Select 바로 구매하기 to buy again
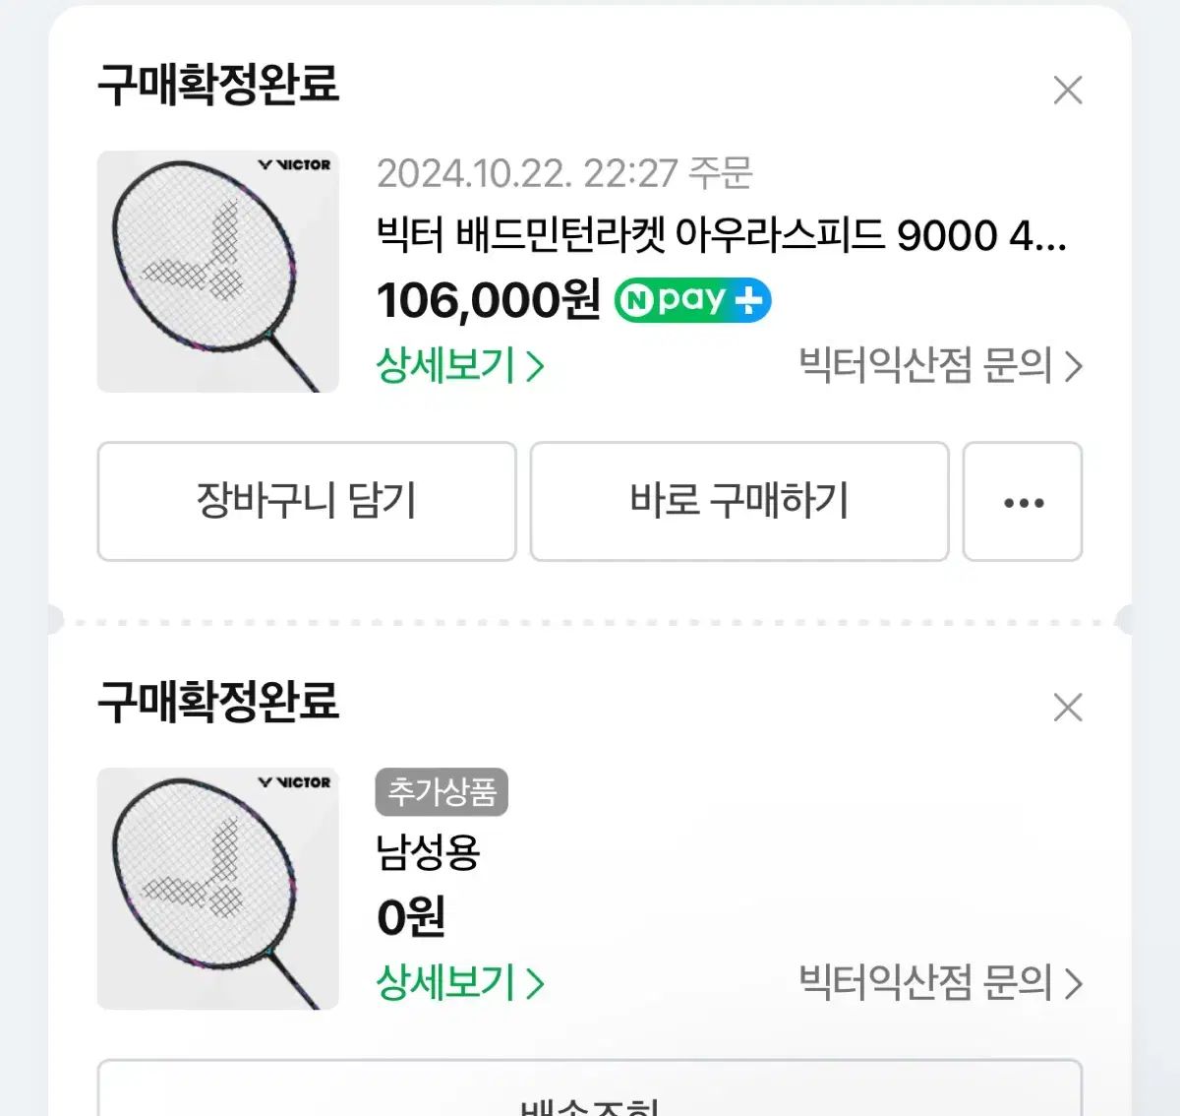Viewport: 1180px width, 1116px height. coord(739,502)
